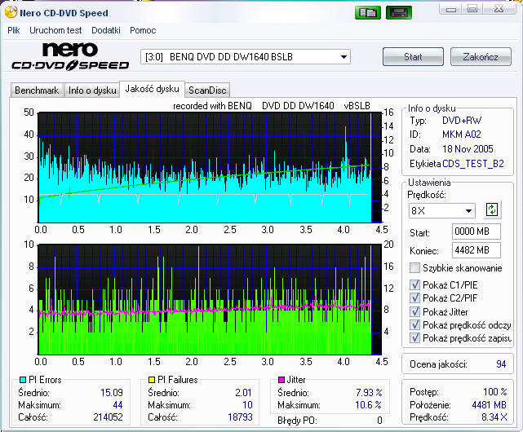Click the CDS_TEST_B2 label value
Screen dimensions: 523x432
coord(473,164)
